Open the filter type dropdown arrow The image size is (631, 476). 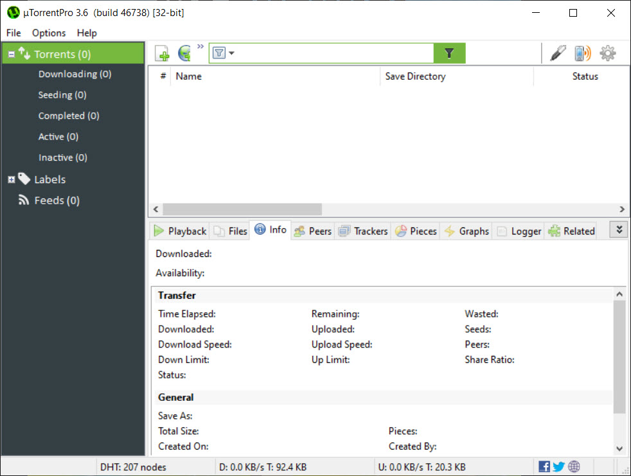pyautogui.click(x=231, y=53)
